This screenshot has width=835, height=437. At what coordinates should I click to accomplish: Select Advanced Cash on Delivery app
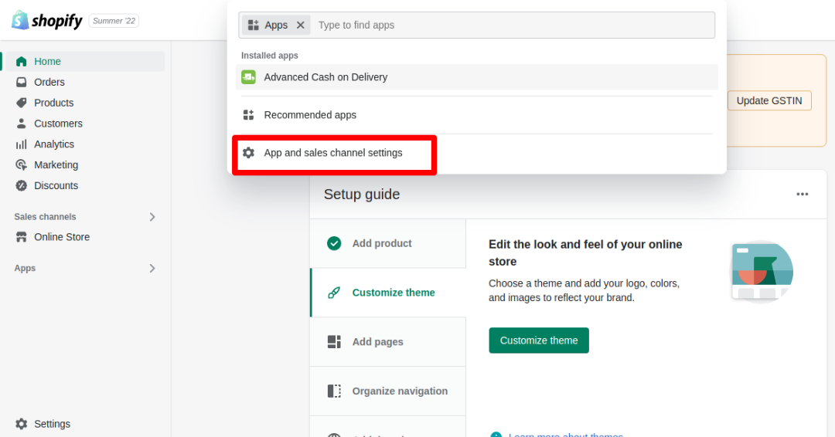coord(476,77)
